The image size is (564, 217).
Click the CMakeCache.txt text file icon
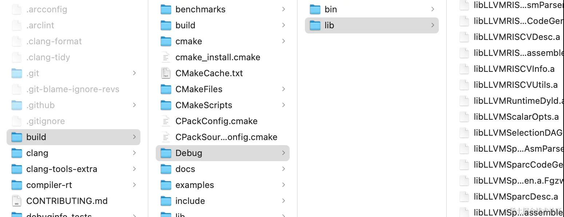click(166, 73)
